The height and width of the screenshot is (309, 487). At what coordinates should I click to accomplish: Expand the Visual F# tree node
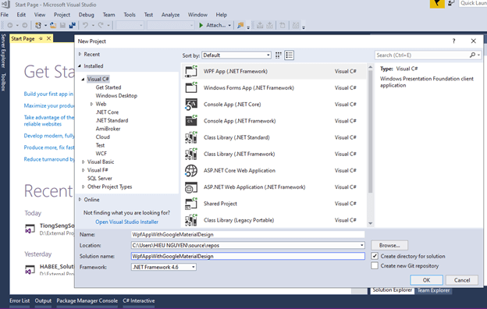pos(84,170)
